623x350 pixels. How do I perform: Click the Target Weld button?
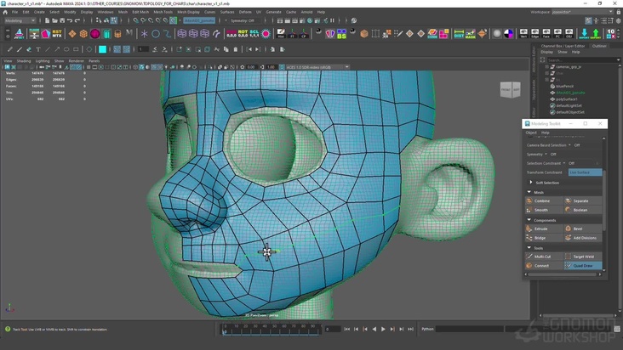click(x=583, y=257)
